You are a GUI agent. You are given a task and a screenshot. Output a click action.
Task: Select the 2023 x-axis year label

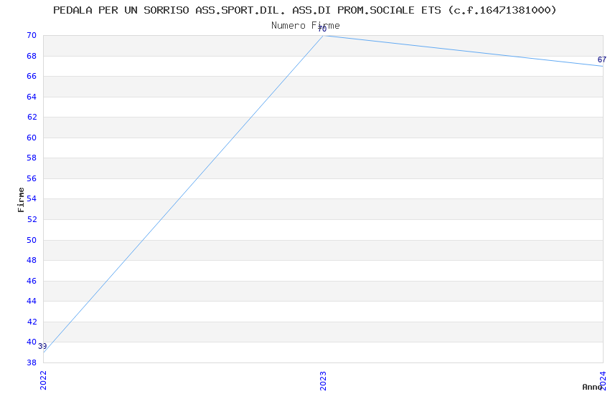coord(323,380)
